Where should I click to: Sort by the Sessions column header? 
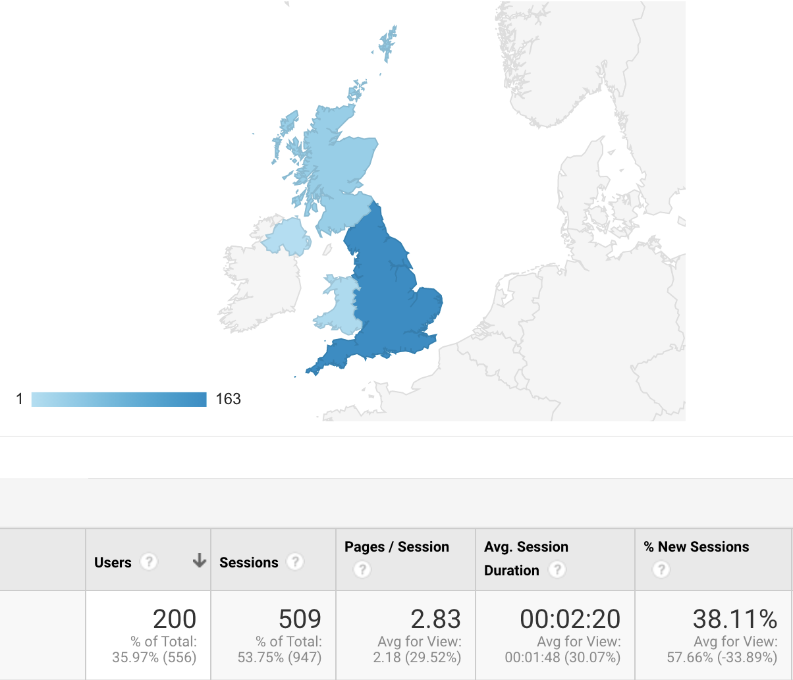click(x=248, y=563)
